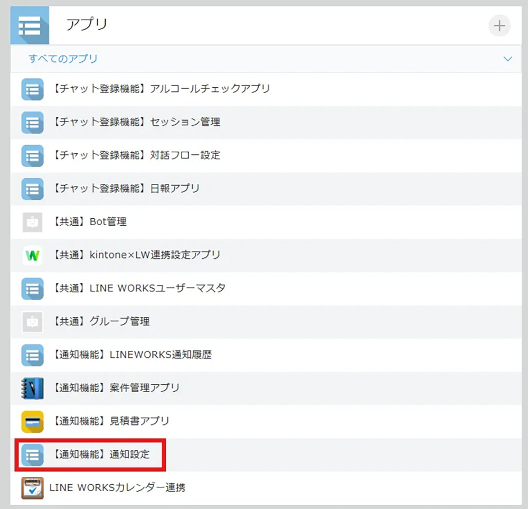Open 【共通】Bot管理 app
The height and width of the screenshot is (509, 528).
90,222
